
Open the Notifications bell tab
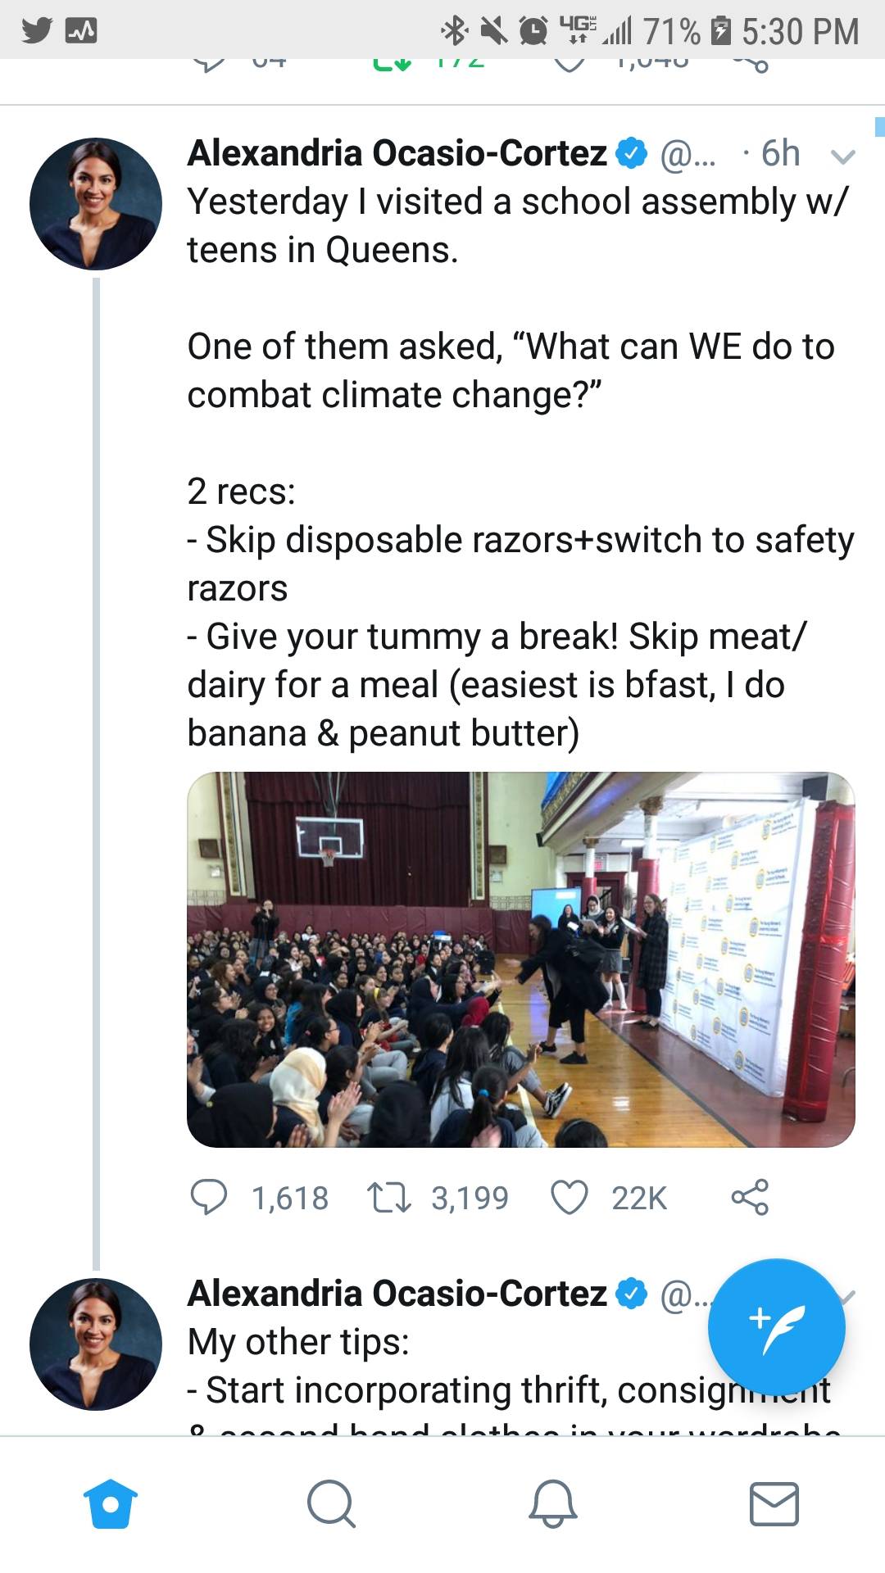(x=553, y=1503)
